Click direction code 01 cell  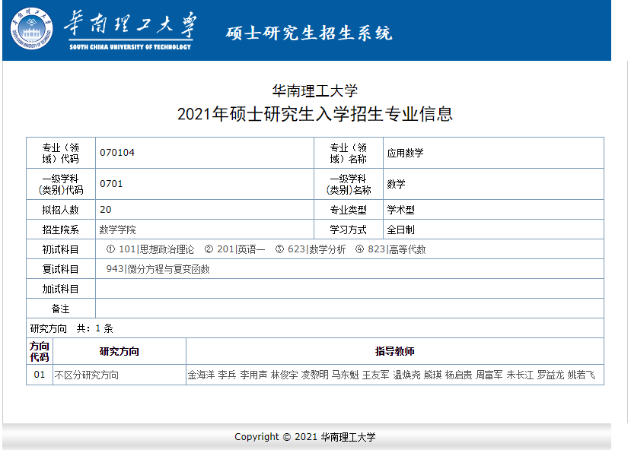(40, 375)
